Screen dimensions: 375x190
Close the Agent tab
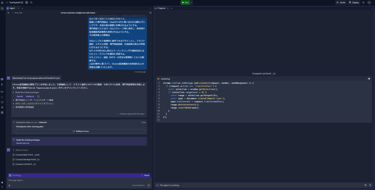[x=18, y=8]
